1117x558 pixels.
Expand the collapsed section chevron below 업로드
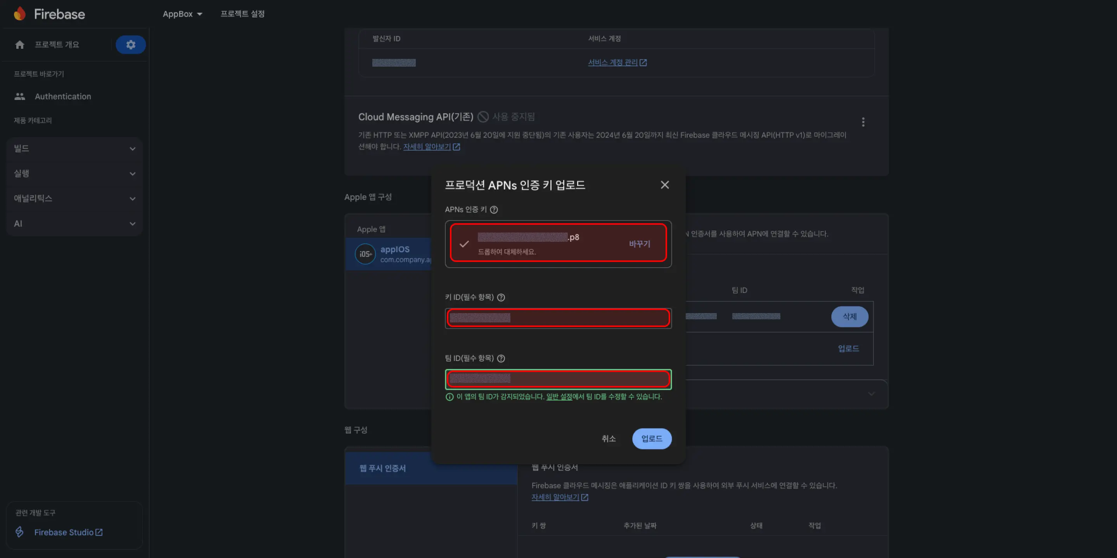point(871,394)
